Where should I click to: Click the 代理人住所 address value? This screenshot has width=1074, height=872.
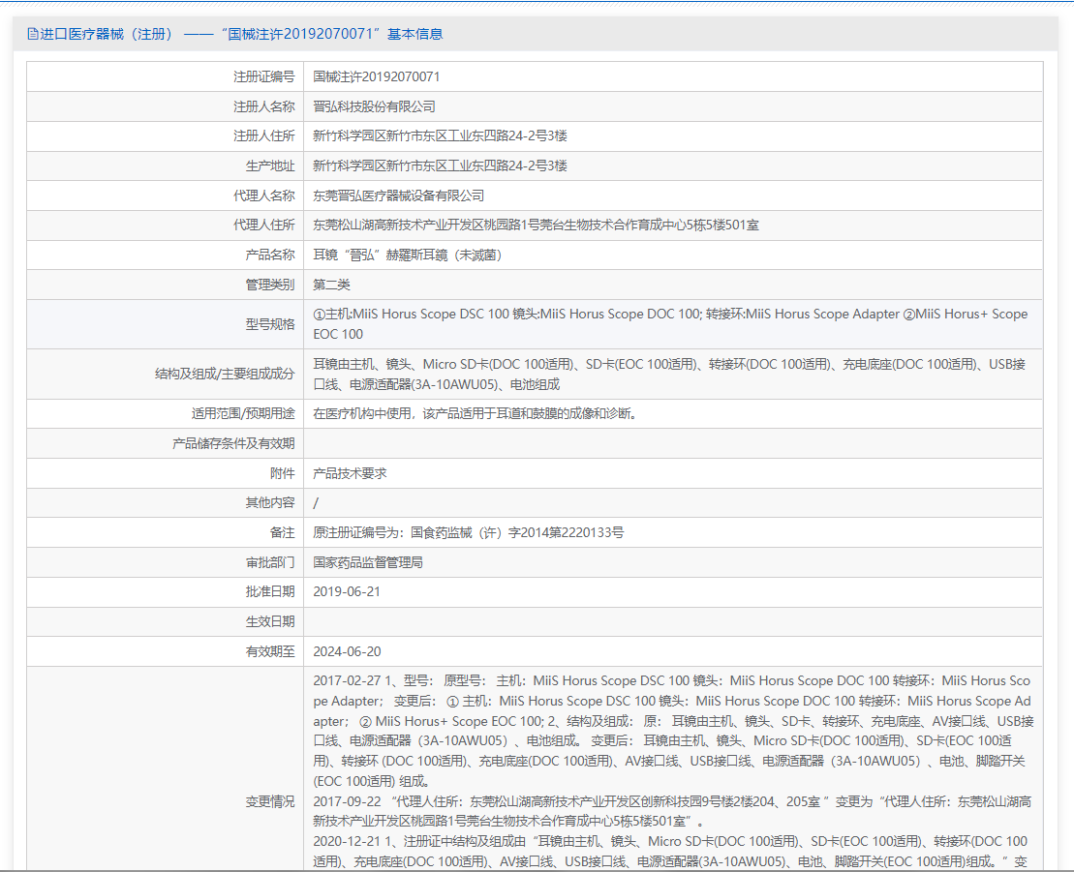pyautogui.click(x=535, y=226)
